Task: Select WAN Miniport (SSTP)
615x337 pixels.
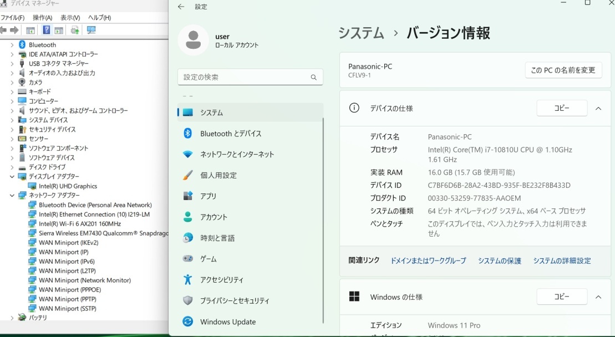Action: (x=67, y=308)
